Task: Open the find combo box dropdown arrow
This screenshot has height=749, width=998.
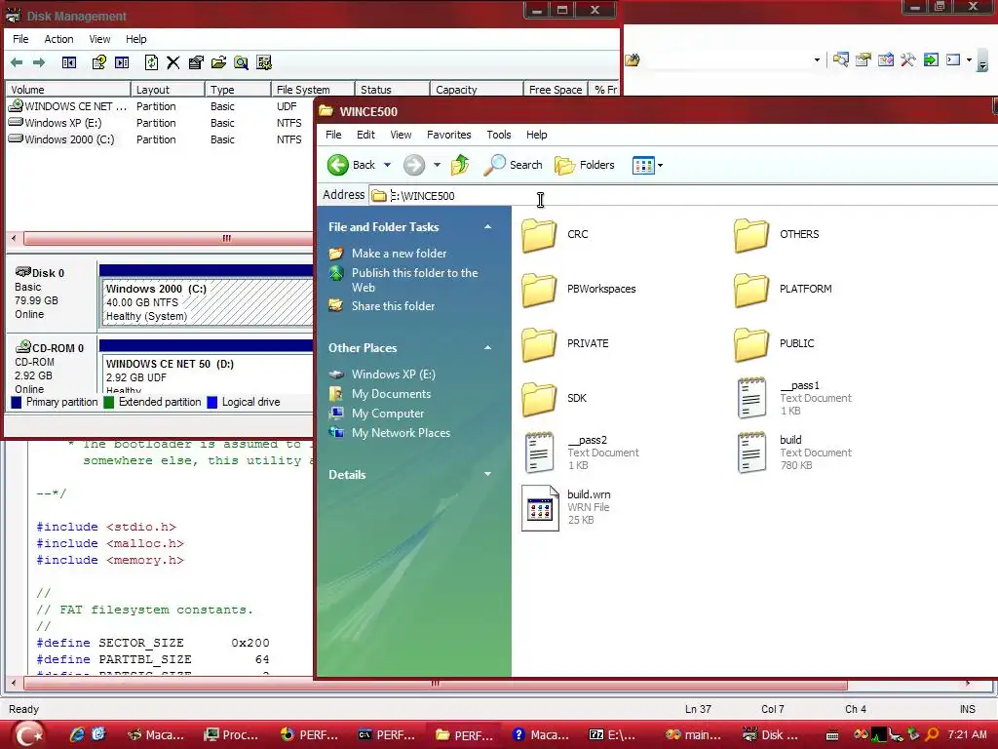Action: 817,60
